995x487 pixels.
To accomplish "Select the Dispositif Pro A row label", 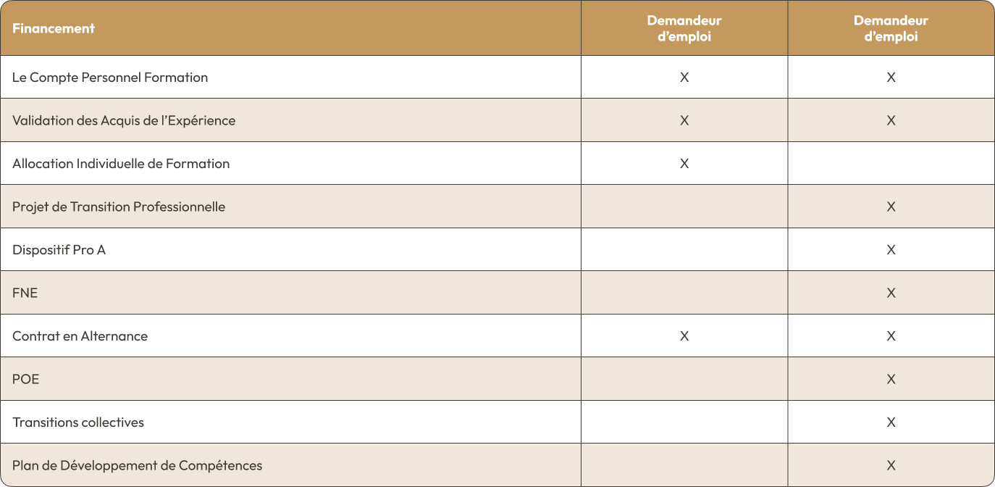I will (59, 250).
